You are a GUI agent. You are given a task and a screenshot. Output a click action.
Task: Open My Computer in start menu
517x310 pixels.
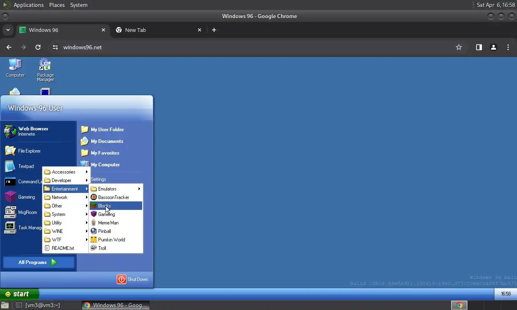coord(100,165)
